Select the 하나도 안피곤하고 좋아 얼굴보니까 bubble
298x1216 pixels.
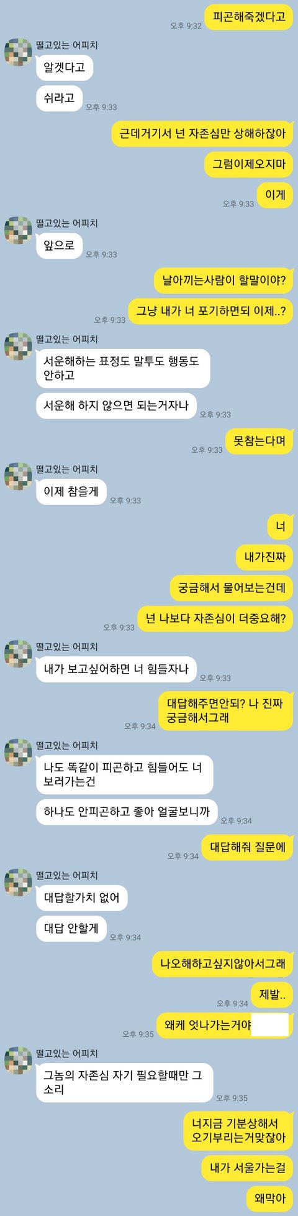pyautogui.click(x=127, y=812)
